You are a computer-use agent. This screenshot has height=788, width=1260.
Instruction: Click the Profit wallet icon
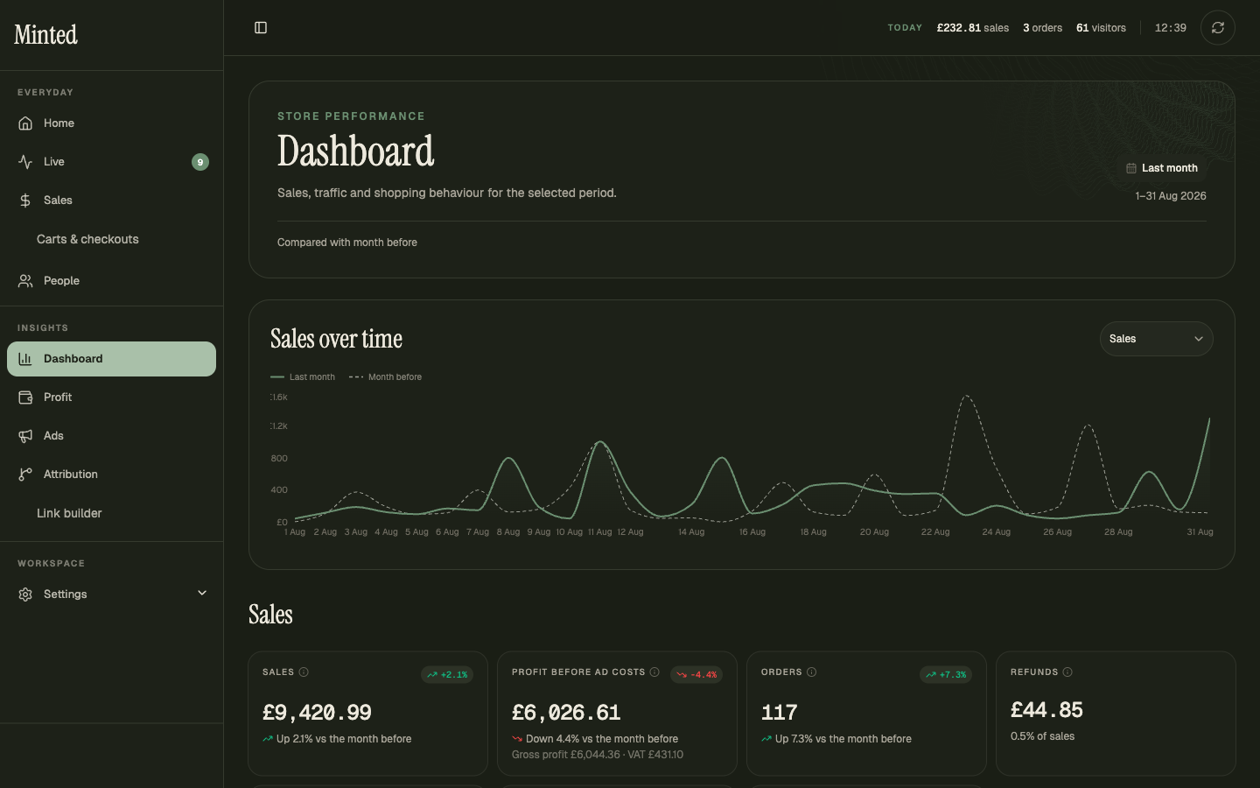(25, 398)
